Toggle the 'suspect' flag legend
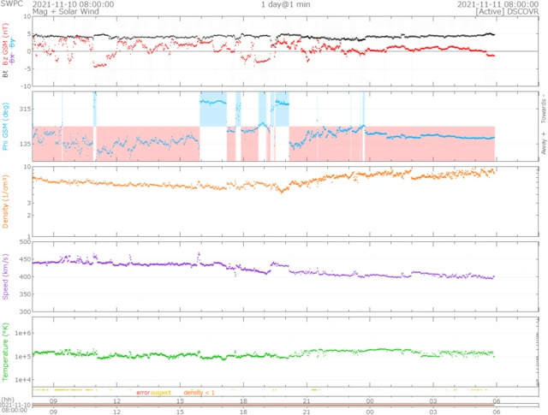The image size is (548, 415). (x=161, y=392)
